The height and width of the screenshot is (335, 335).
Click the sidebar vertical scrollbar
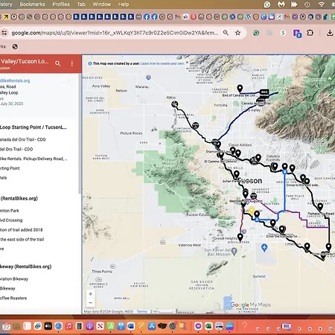click(80, 134)
